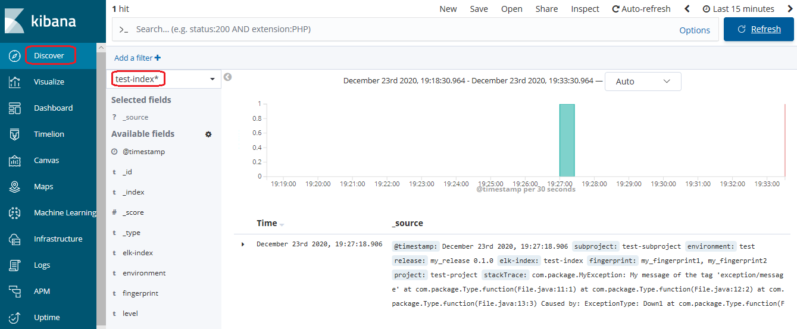Click the _source column header
The width and height of the screenshot is (797, 329).
pos(407,223)
